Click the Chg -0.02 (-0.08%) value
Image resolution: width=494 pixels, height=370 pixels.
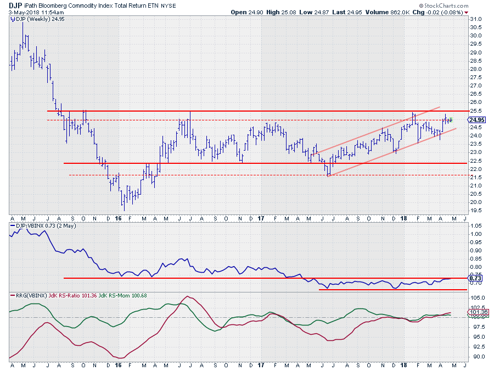[x=438, y=12]
